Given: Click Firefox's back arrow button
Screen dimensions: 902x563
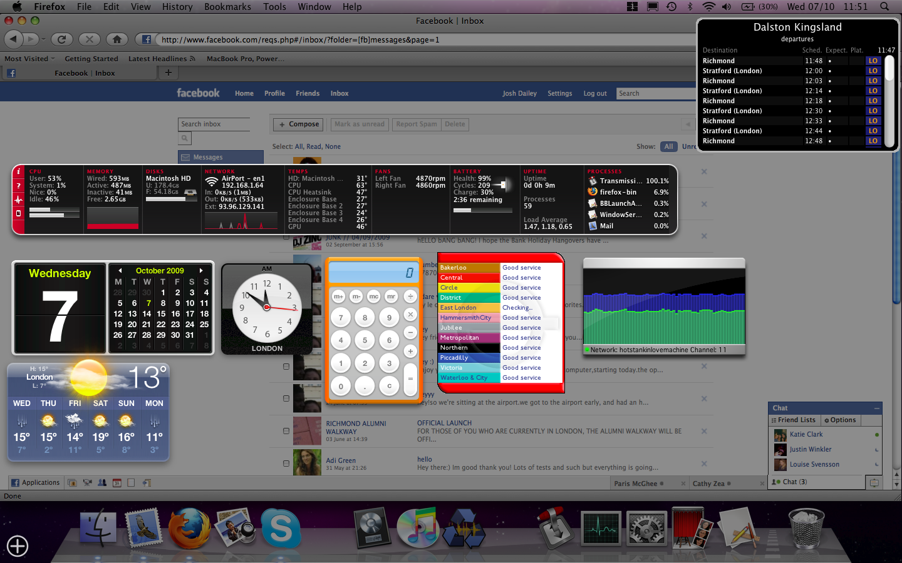Looking at the screenshot, I should click(x=13, y=39).
